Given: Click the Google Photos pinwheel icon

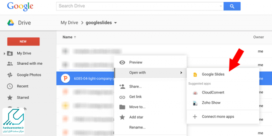Looking at the screenshot, I should pos(10,75).
